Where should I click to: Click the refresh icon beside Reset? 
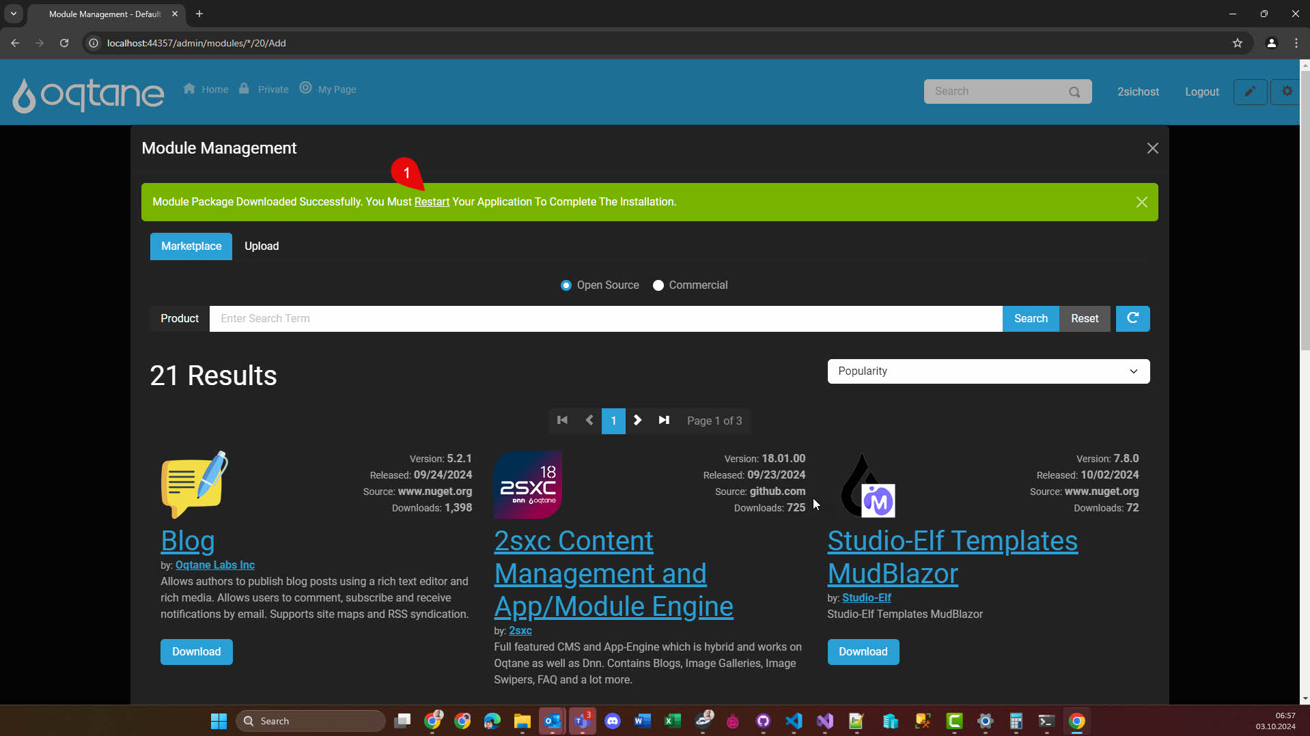pos(1132,318)
